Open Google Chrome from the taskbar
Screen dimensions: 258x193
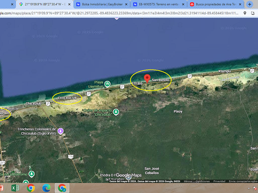(x=31, y=188)
